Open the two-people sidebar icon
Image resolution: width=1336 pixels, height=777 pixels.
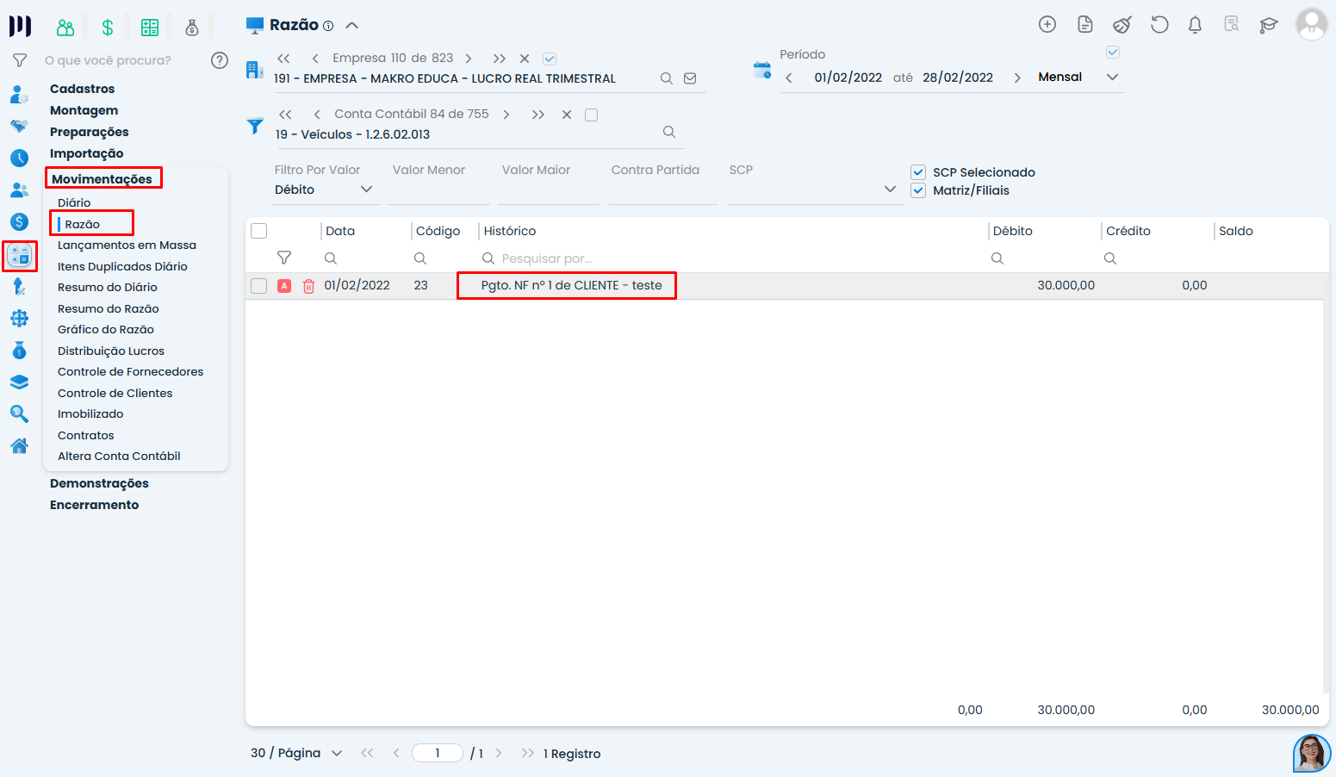click(19, 190)
